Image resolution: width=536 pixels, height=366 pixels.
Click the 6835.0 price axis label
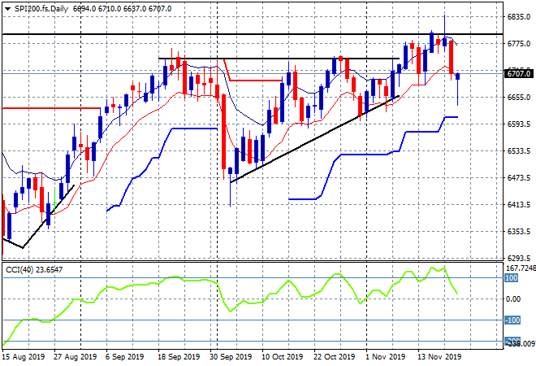[519, 17]
